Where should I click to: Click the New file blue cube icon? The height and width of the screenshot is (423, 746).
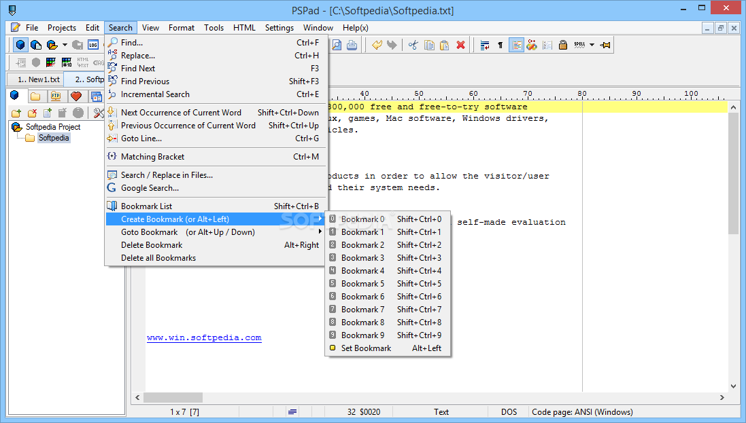[x=20, y=45]
